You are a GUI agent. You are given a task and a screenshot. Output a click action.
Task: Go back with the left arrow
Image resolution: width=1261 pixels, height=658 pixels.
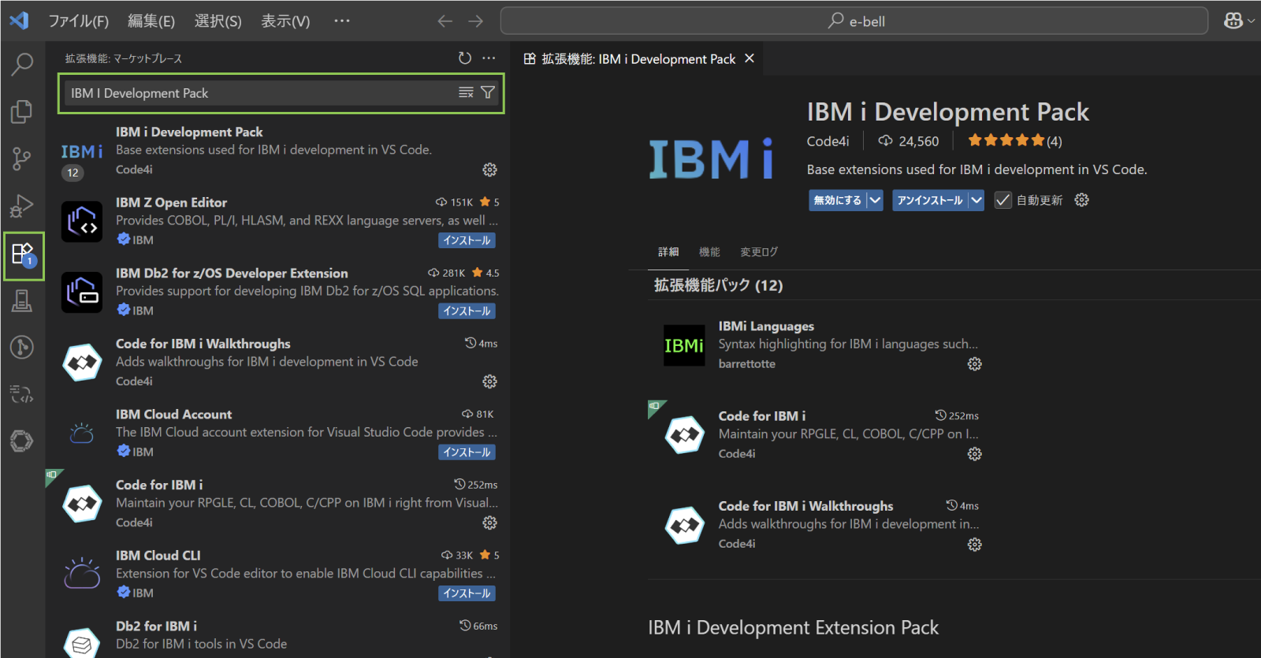[445, 21]
